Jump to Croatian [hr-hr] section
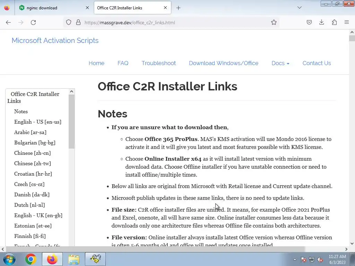355x266 pixels. point(33,174)
